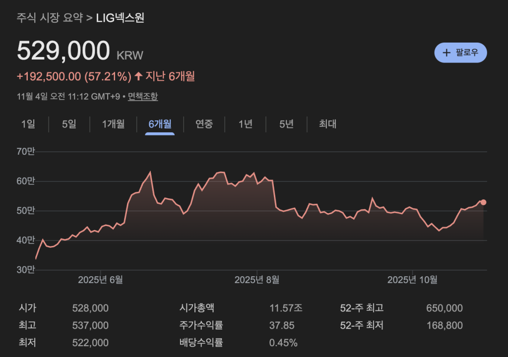Switch to the 연중 year-to-date tab
This screenshot has width=508, height=357.
tap(204, 124)
